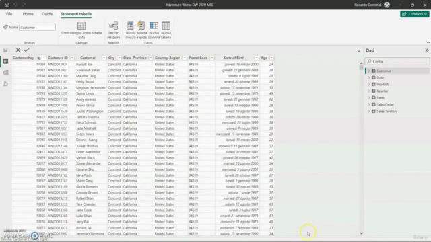This screenshot has height=242, width=431.
Task: Open CustomerKey column filter dropdown
Action: pyautogui.click(x=44, y=58)
